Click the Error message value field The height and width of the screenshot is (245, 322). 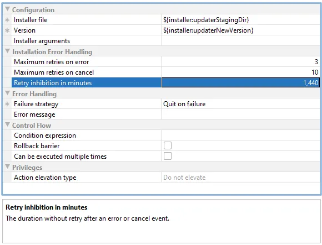point(240,114)
